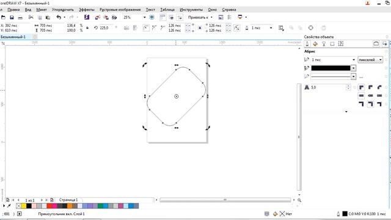Open the Таблица menu

tap(167, 10)
